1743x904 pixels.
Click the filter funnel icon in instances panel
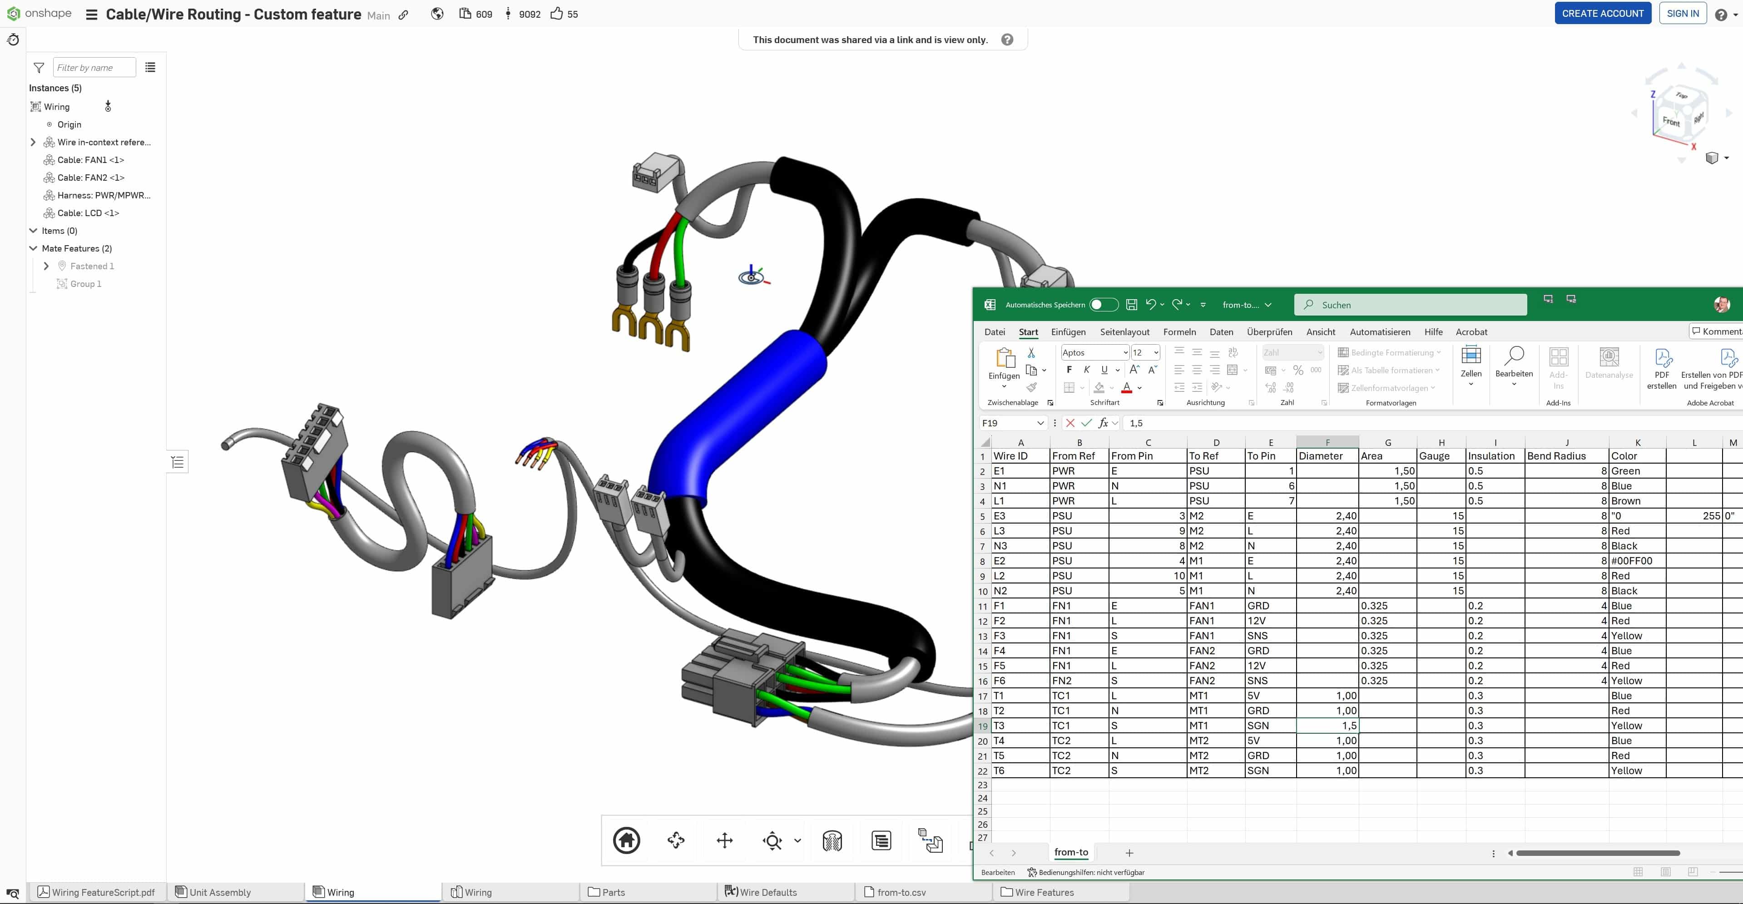[39, 68]
